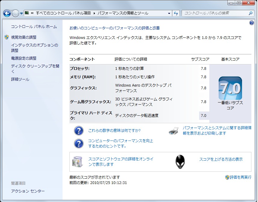Screen dimensions: 258x202
Task: Open これらの数字の意味は何ですか? link
Action: click(114, 130)
